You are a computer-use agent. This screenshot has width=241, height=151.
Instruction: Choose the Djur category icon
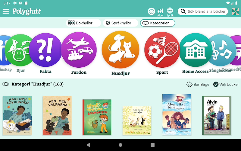pos(19,50)
